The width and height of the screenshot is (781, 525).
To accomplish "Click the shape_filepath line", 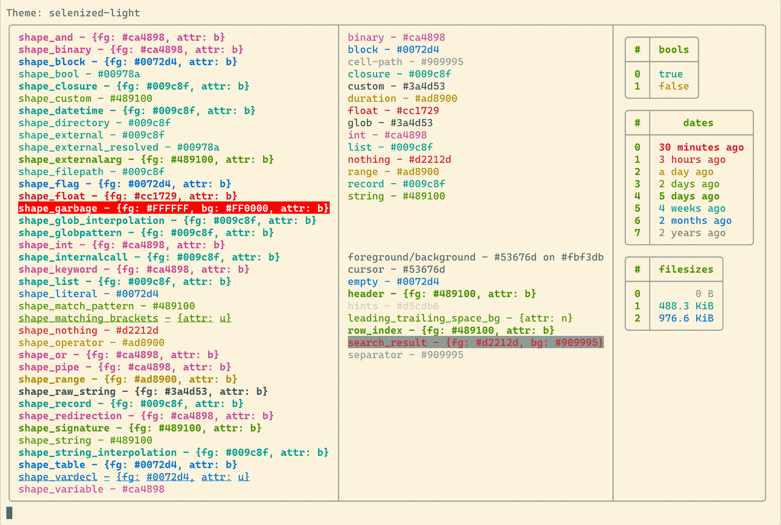I will point(92,172).
